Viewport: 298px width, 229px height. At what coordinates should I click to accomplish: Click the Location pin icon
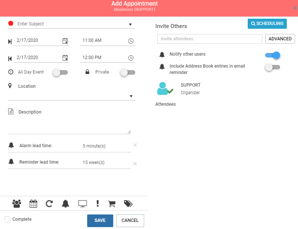[10, 86]
